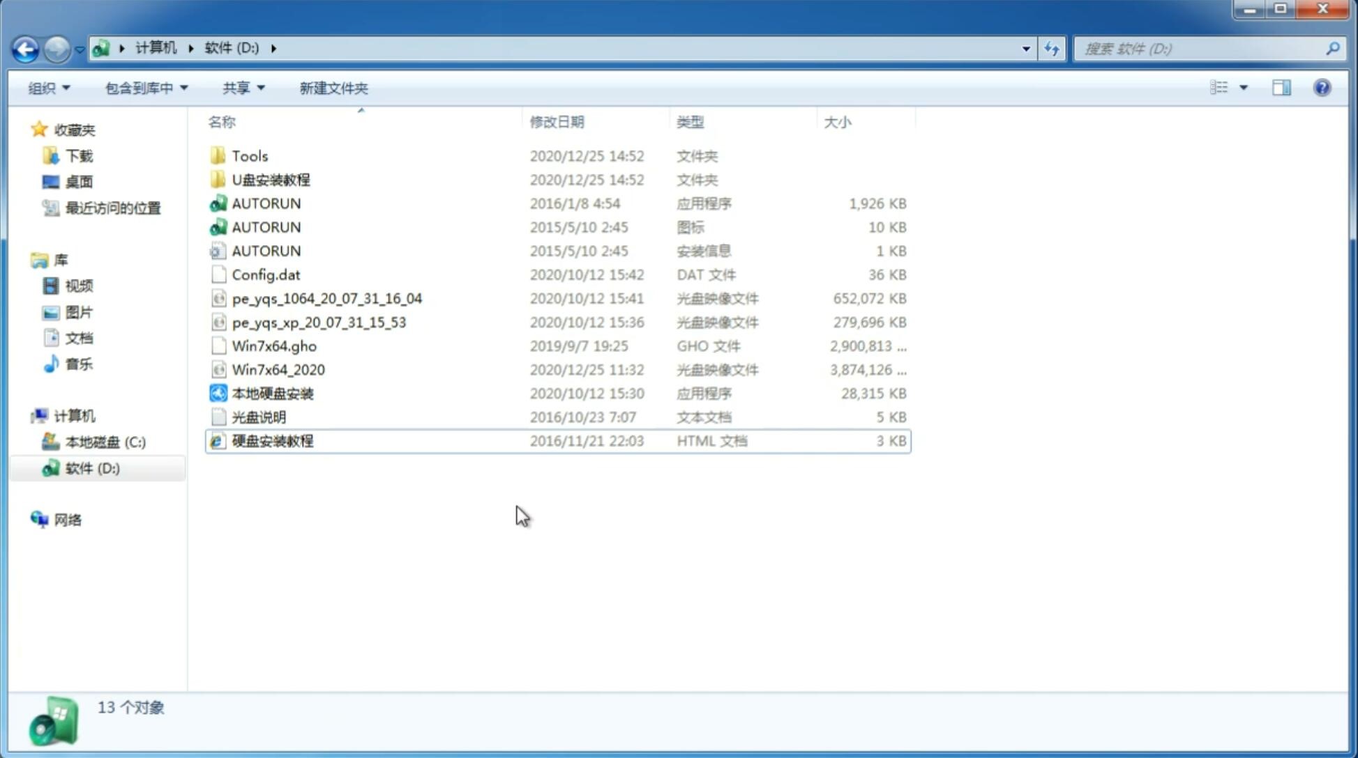Open the U盘安装教程 folder
The width and height of the screenshot is (1358, 758).
[x=271, y=179]
